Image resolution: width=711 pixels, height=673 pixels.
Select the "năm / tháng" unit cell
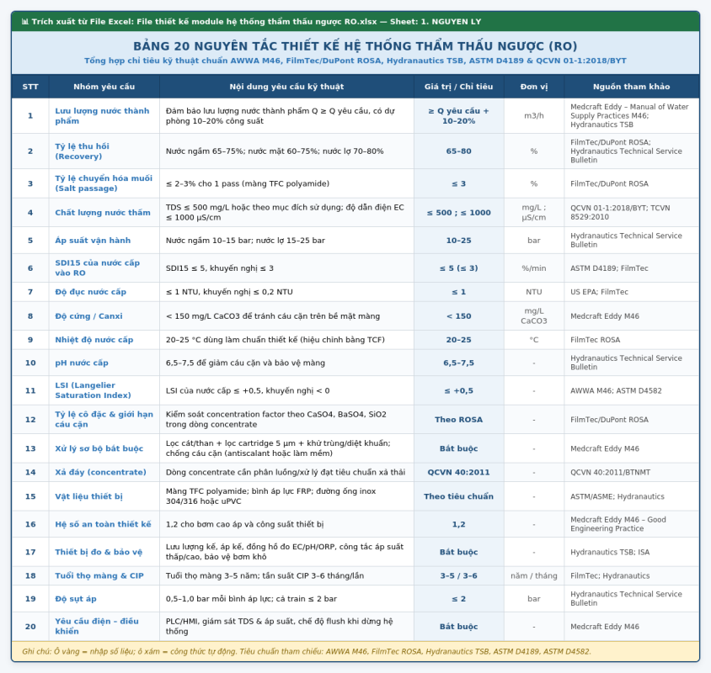point(534,575)
